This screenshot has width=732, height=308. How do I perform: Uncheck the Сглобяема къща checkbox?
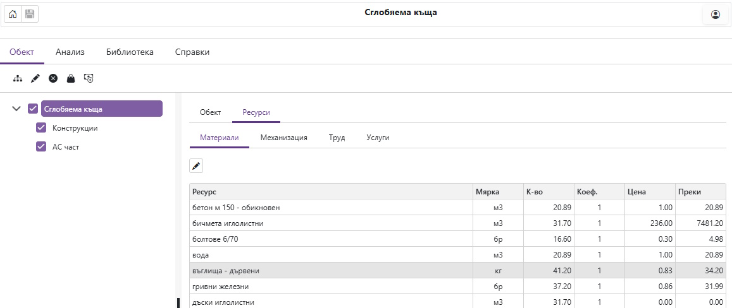click(x=33, y=109)
